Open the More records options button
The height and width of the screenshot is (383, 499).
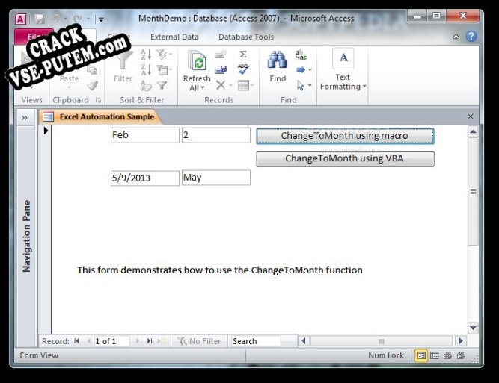point(245,85)
